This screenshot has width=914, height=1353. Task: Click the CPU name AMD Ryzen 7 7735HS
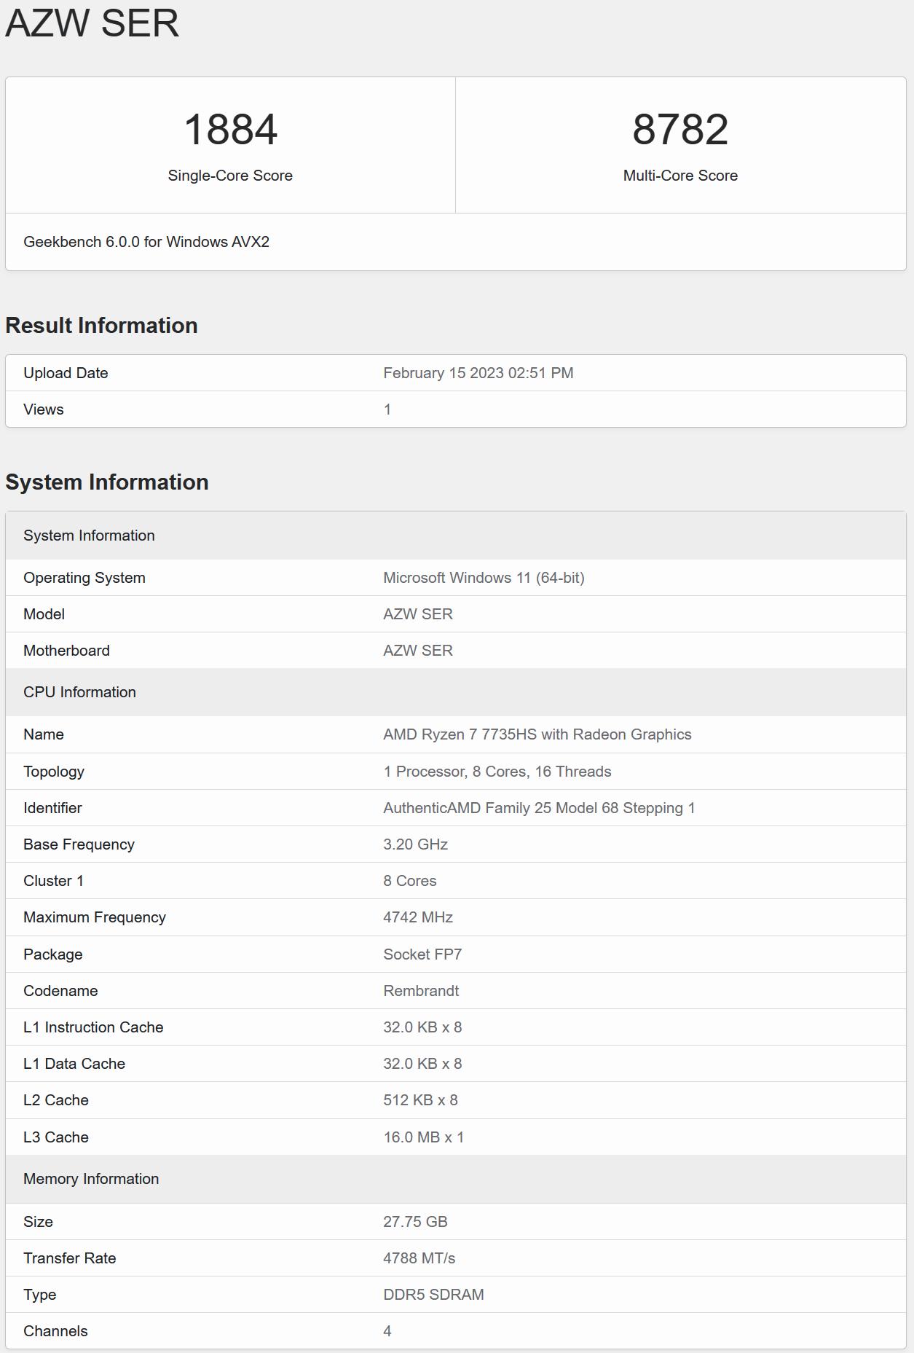pyautogui.click(x=537, y=734)
